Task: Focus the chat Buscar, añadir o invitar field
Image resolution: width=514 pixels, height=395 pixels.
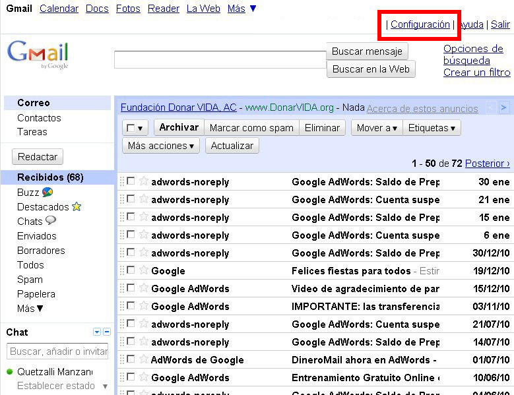Action: pyautogui.click(x=57, y=351)
